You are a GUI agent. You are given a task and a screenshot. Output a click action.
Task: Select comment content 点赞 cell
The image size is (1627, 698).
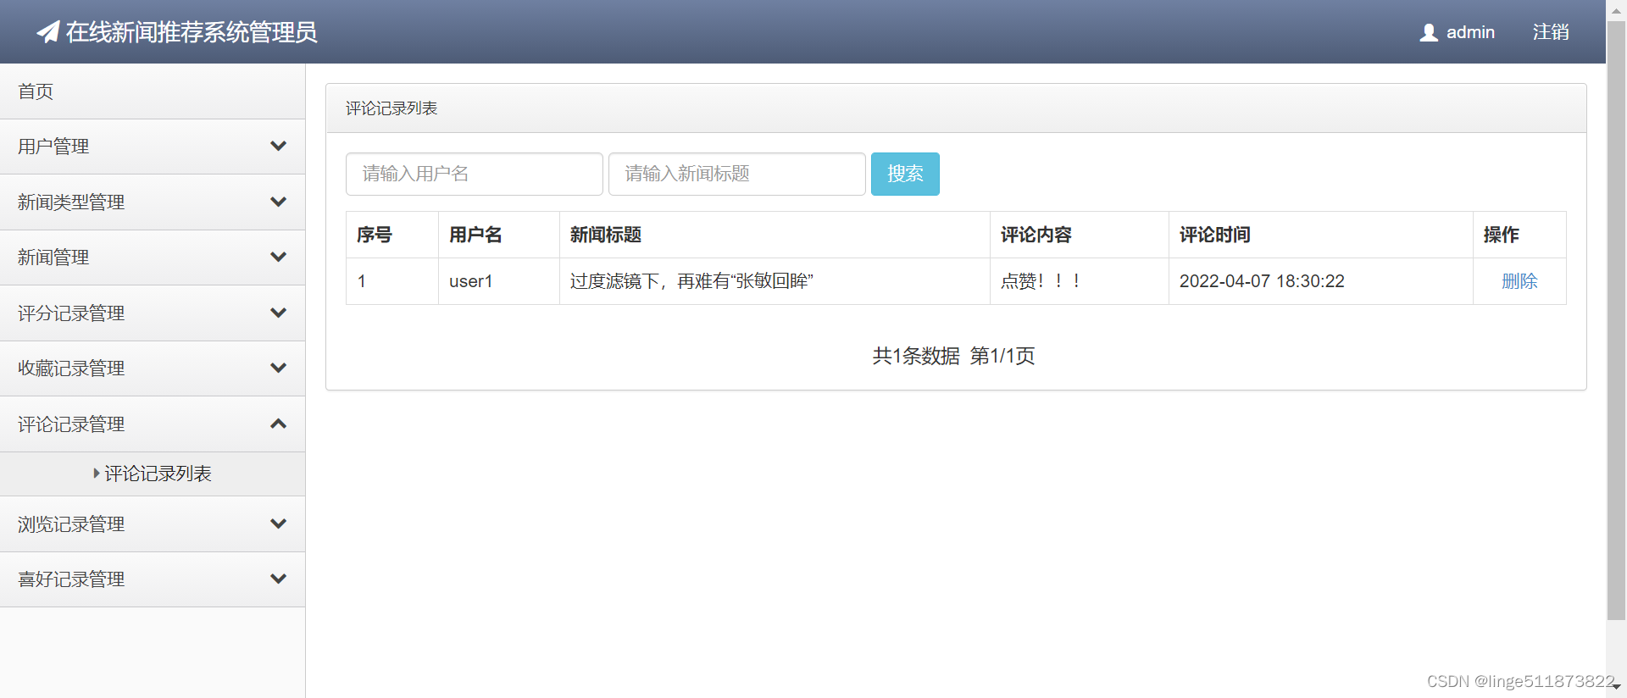click(1080, 281)
